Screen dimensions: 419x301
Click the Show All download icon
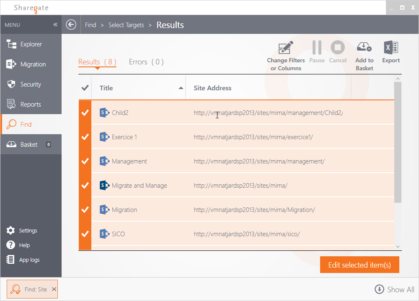pos(379,289)
